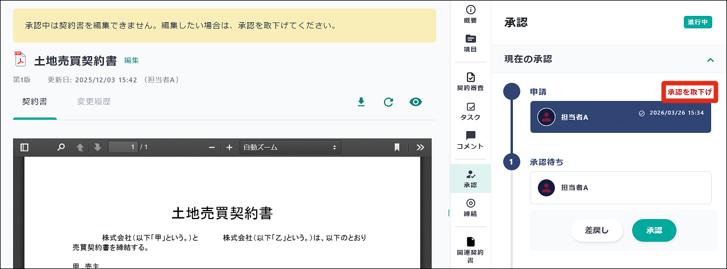Collapse the 現在の承認 section
This screenshot has height=269, width=727.
click(710, 60)
